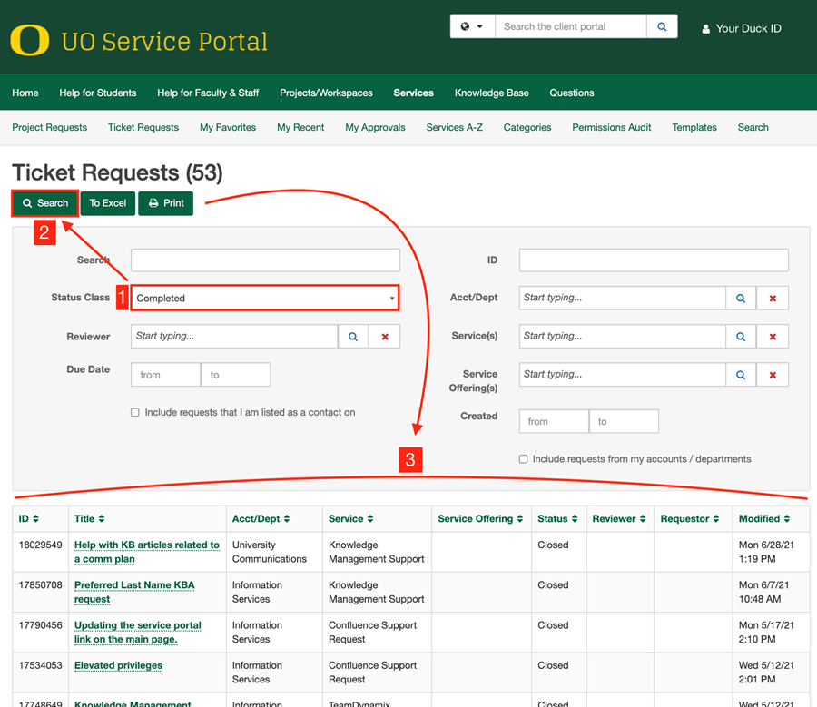Open Help for Faculty & Staff menu

(208, 93)
